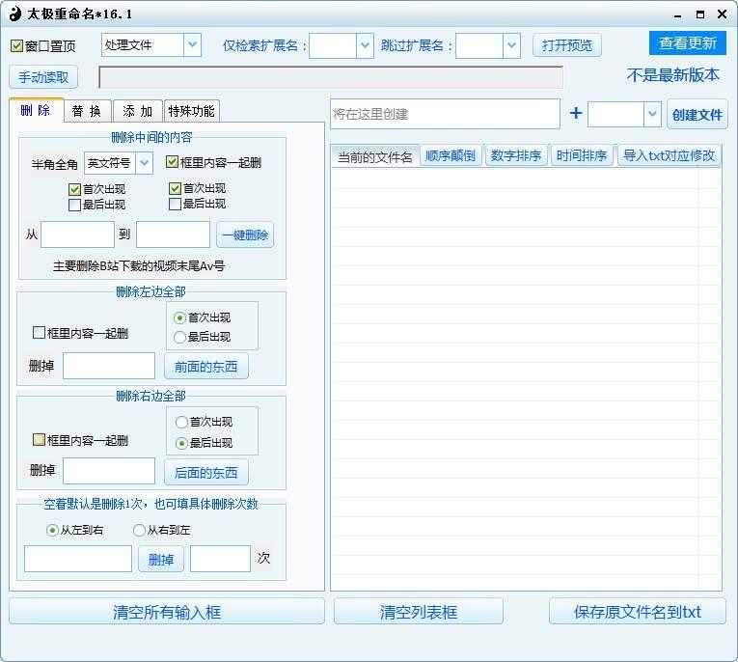The height and width of the screenshot is (662, 738).
Task: Click the 清空所有输入框 button
Action: pyautogui.click(x=167, y=612)
